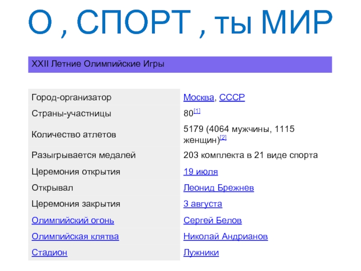Select the Страны-участницы label
The image size is (361, 271).
point(71,114)
